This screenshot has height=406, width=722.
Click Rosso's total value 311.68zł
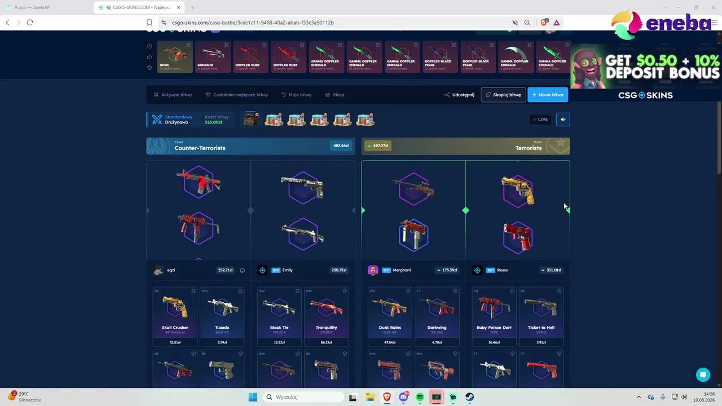click(551, 270)
